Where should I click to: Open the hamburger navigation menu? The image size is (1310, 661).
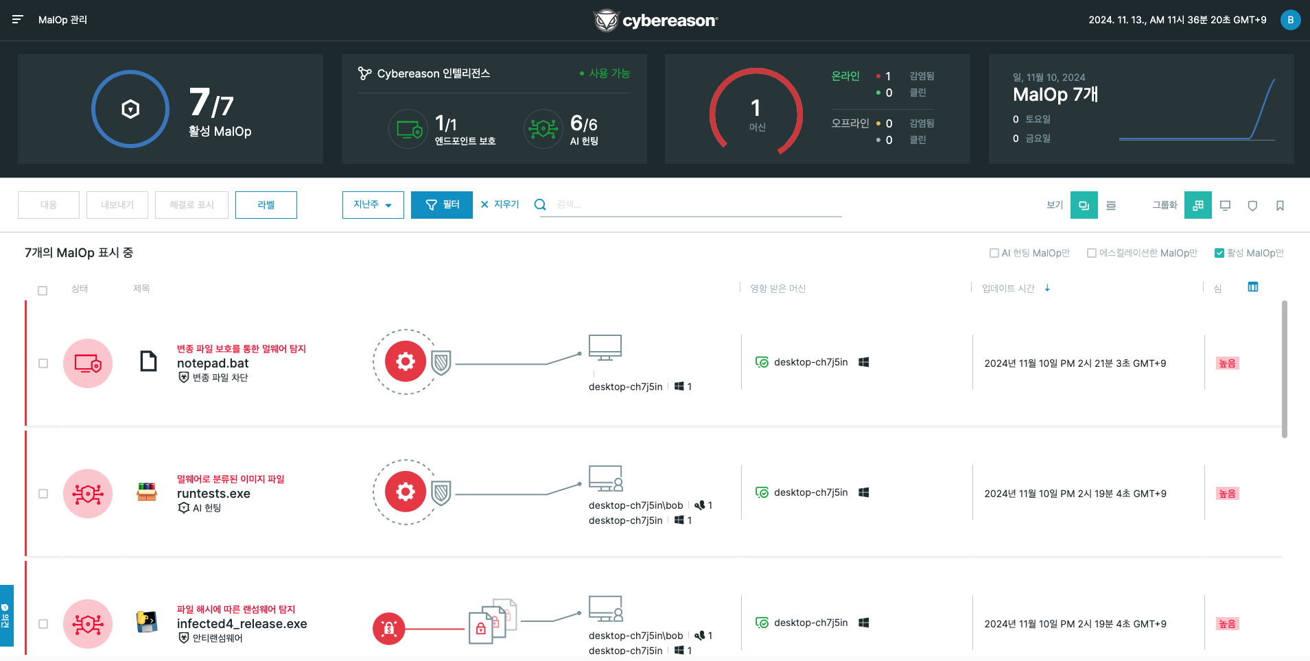click(18, 20)
